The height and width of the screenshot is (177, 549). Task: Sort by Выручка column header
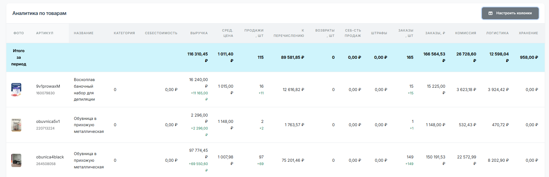[x=199, y=33]
